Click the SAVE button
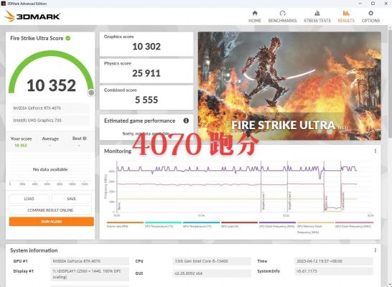The height and width of the screenshot is (287, 392). (72, 199)
